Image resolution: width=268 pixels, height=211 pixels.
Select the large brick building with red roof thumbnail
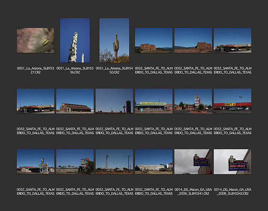tap(75, 101)
